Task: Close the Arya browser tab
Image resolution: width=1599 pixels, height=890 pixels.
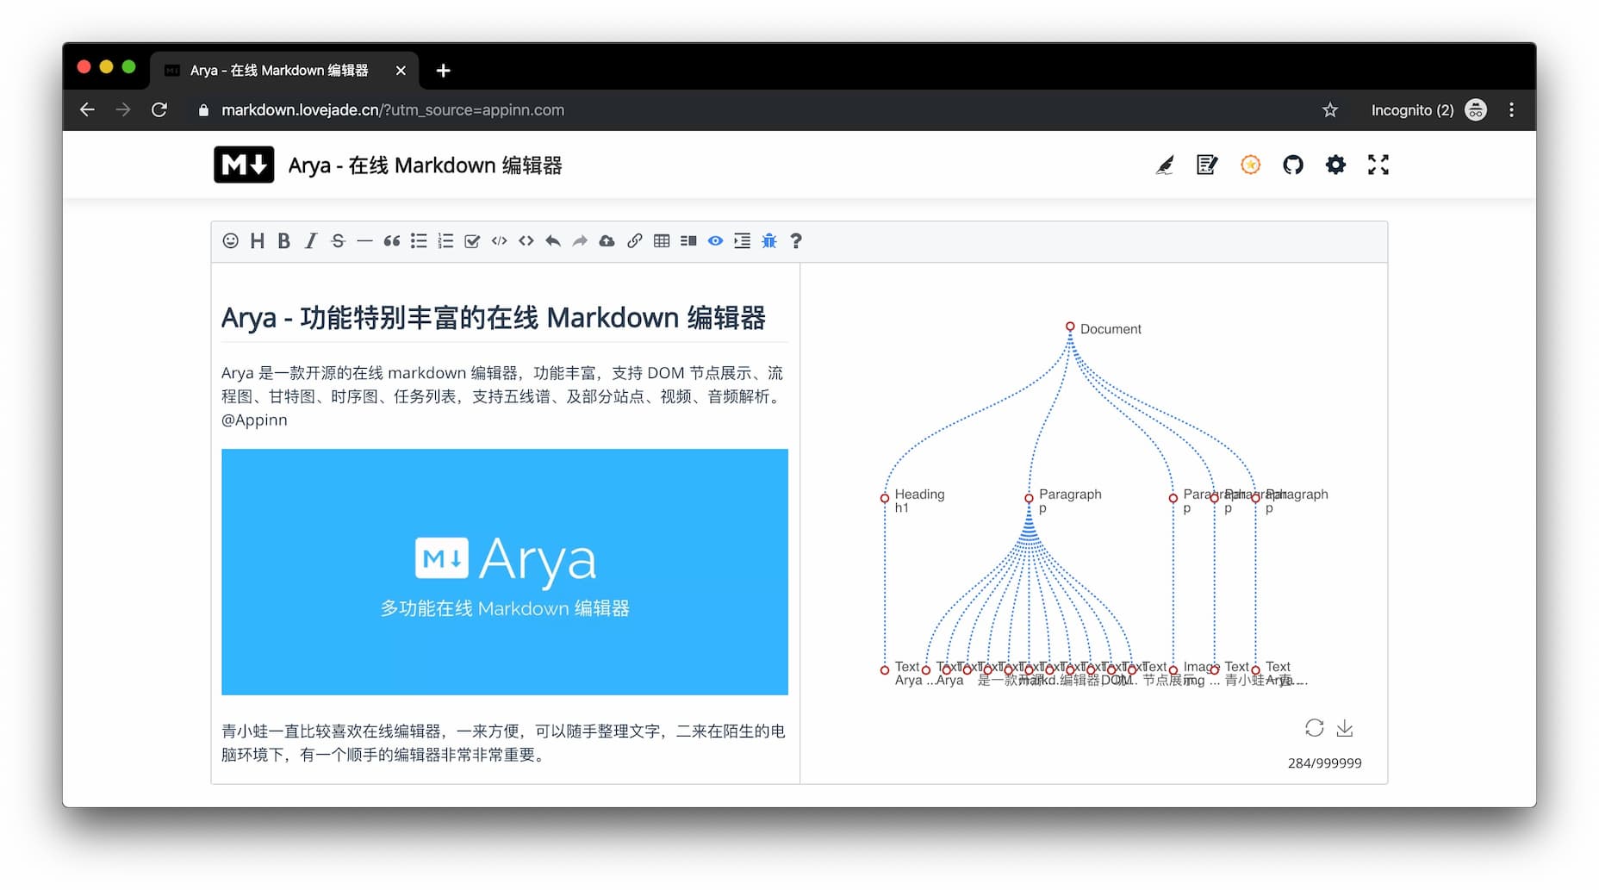Action: 401,71
